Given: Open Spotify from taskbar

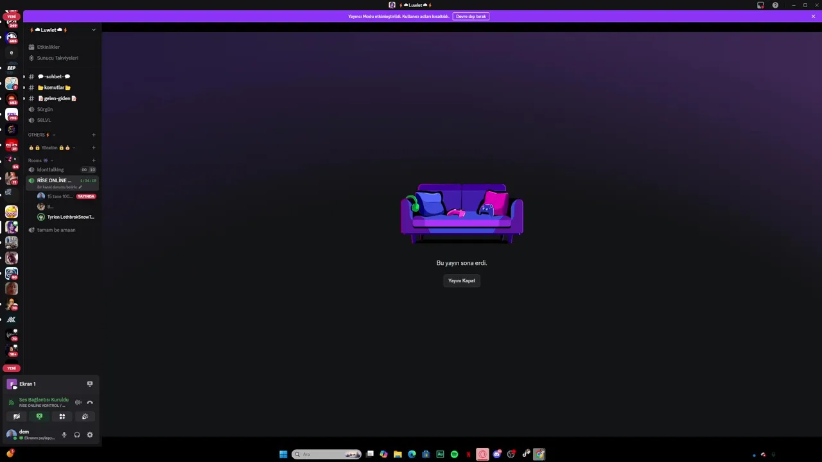Looking at the screenshot, I should 454,454.
